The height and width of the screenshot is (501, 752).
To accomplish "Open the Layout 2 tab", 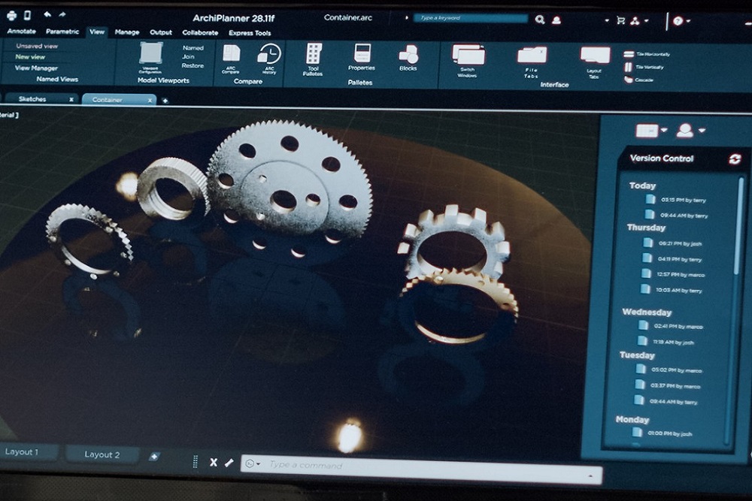I will (102, 454).
